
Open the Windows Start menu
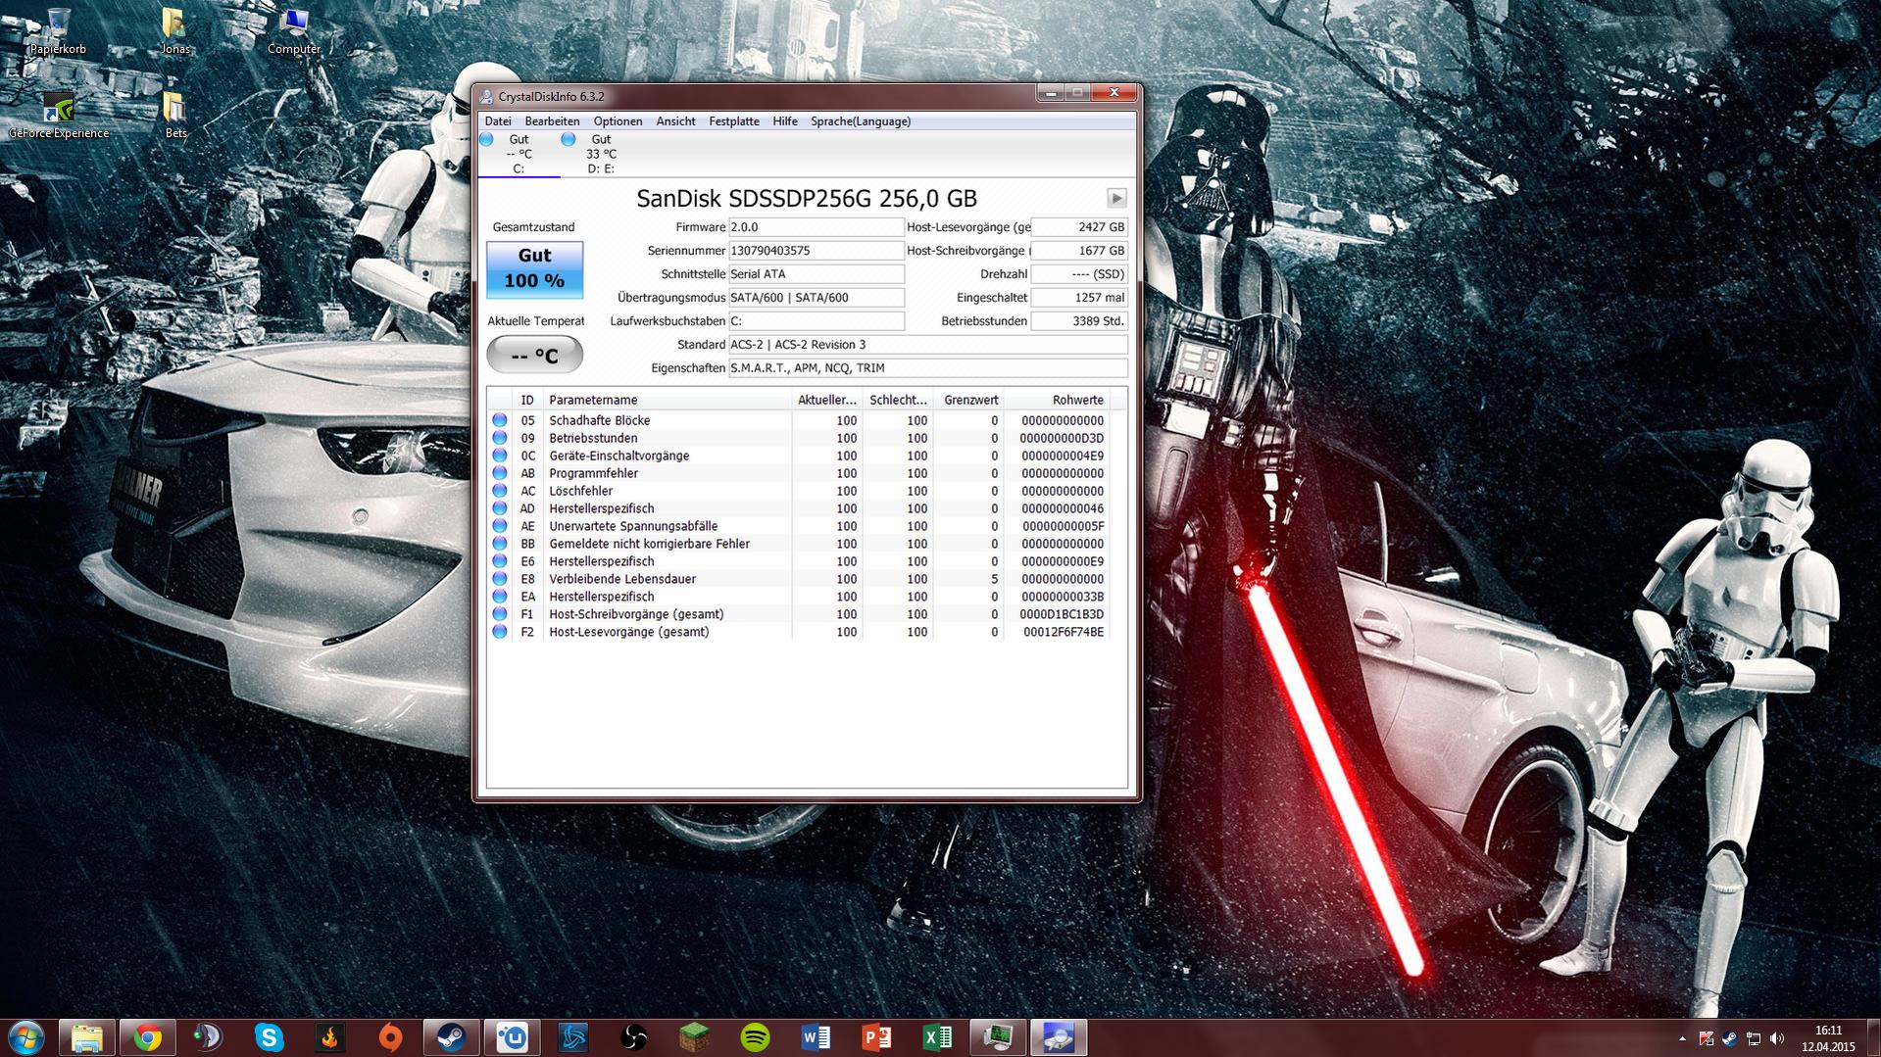pyautogui.click(x=26, y=1037)
